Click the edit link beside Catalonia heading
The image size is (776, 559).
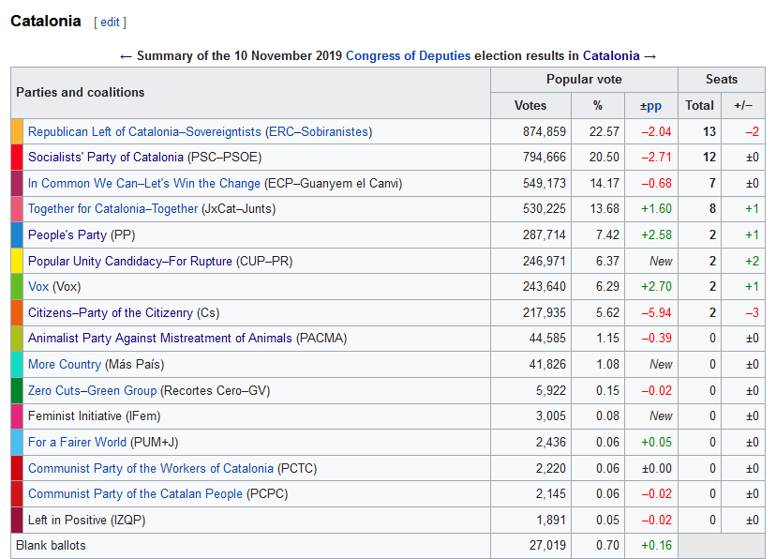click(110, 23)
